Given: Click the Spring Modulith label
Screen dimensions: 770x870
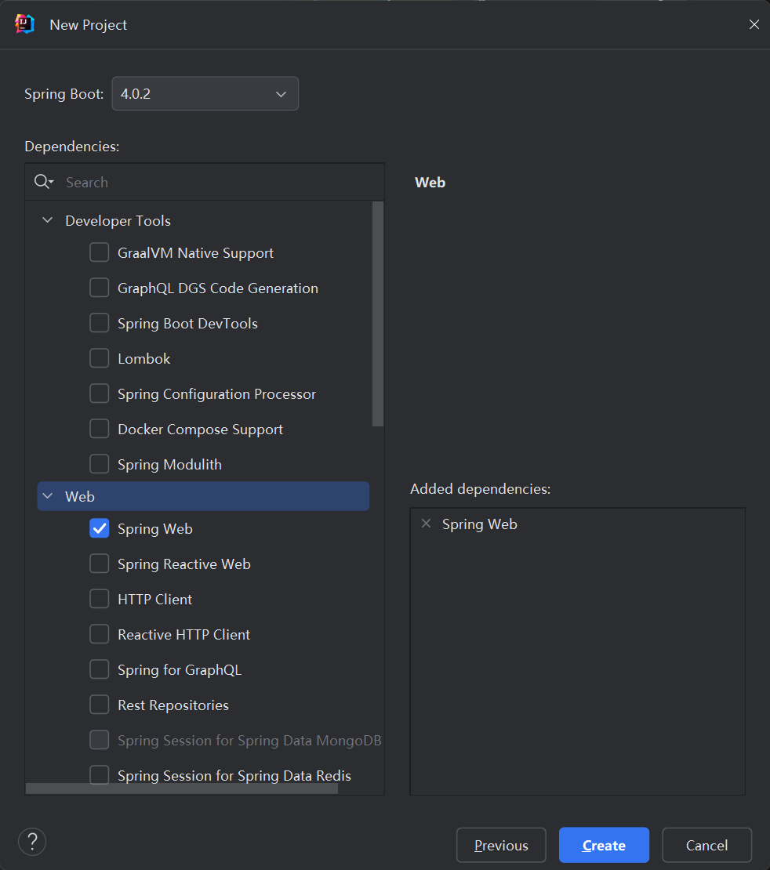Looking at the screenshot, I should click(x=169, y=465).
